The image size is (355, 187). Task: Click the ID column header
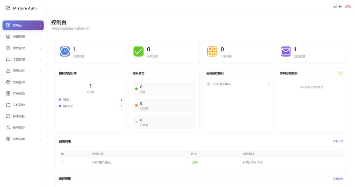pos(62,154)
